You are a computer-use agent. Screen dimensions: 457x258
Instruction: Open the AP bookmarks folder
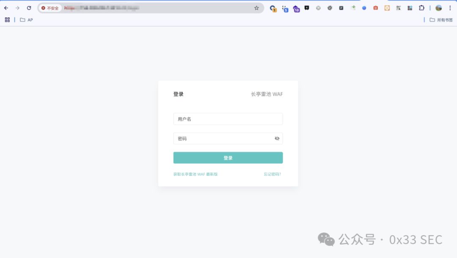coord(26,19)
